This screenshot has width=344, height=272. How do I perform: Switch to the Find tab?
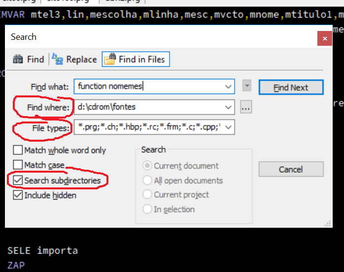tap(35, 60)
